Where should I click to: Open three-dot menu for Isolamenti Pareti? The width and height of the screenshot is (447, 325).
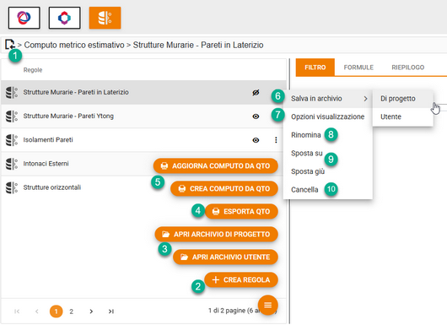pyautogui.click(x=276, y=140)
